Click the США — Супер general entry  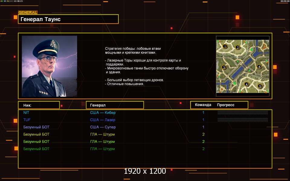(103, 127)
